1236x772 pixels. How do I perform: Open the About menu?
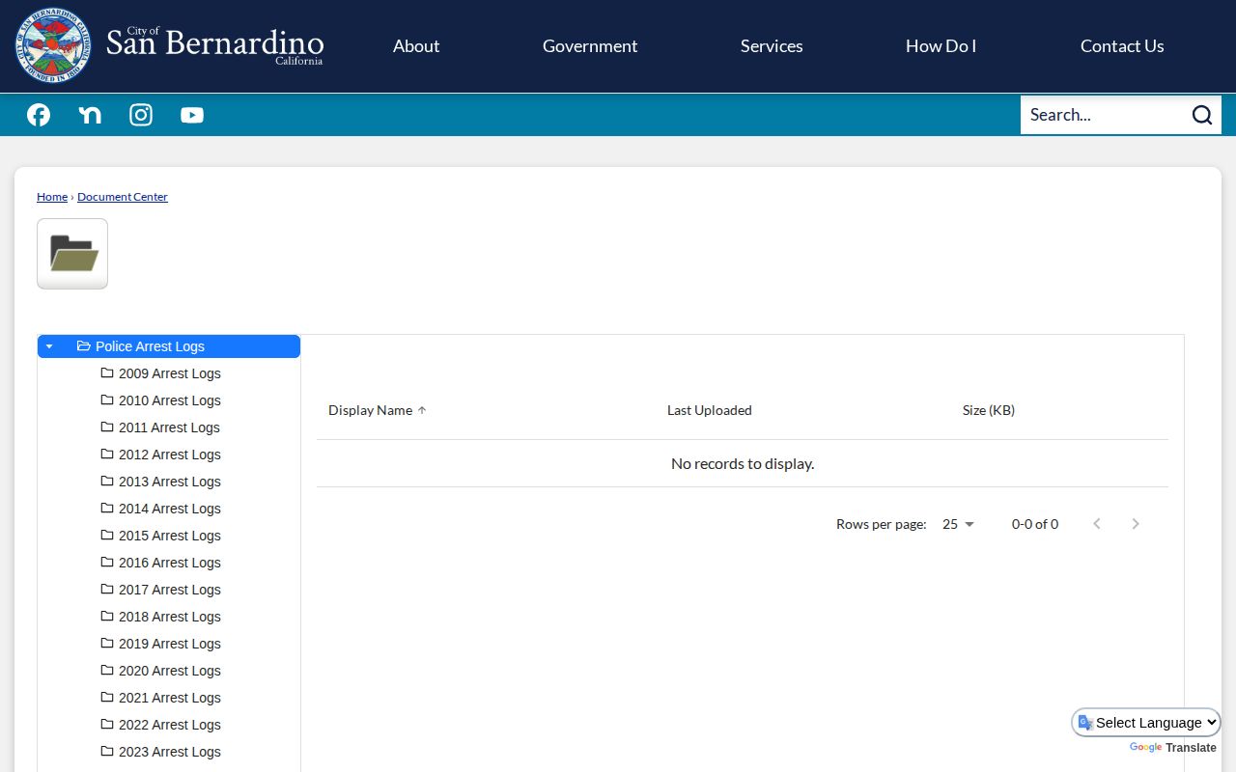pyautogui.click(x=416, y=46)
